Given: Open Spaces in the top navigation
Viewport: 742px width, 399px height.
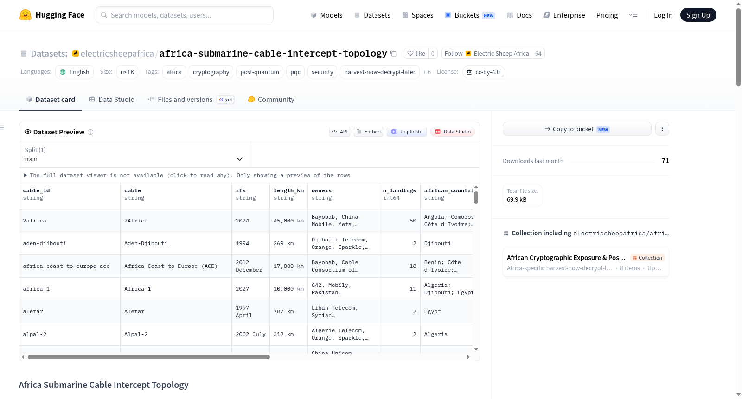Looking at the screenshot, I should coord(418,15).
